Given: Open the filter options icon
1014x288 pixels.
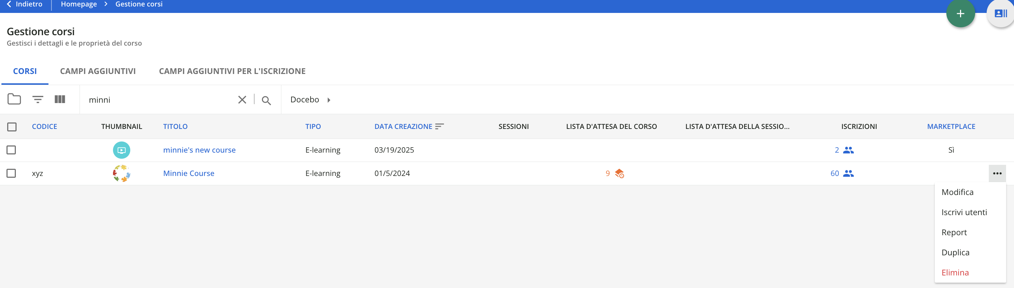Looking at the screenshot, I should click(38, 99).
